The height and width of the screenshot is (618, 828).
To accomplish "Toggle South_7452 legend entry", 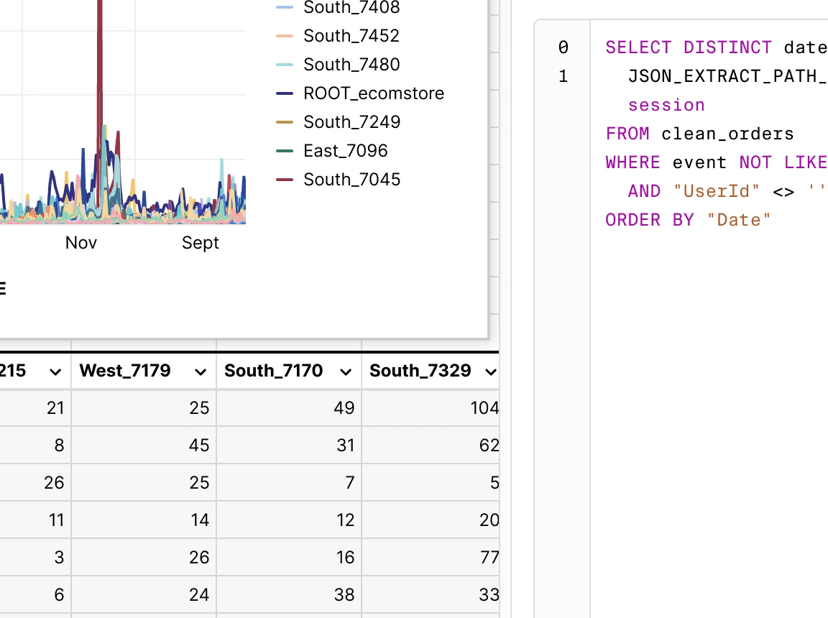I will [x=351, y=36].
